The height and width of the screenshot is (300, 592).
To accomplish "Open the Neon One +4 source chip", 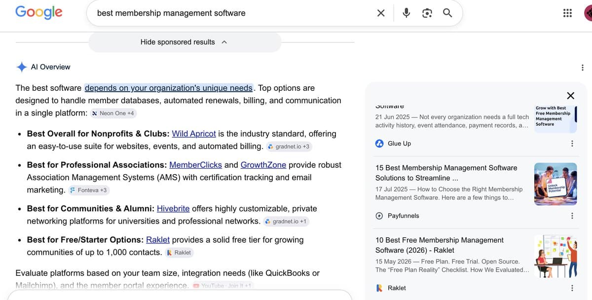I will (x=113, y=113).
